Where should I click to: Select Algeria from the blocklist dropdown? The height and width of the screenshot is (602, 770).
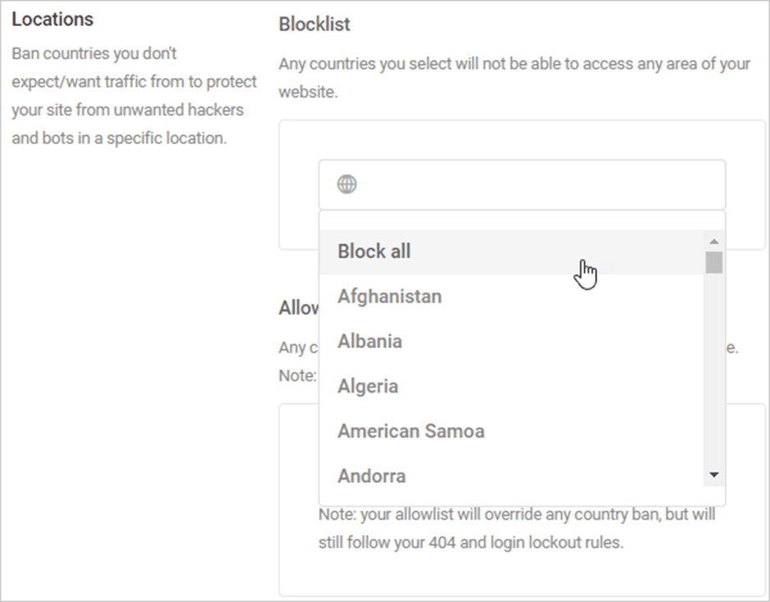tap(511, 386)
